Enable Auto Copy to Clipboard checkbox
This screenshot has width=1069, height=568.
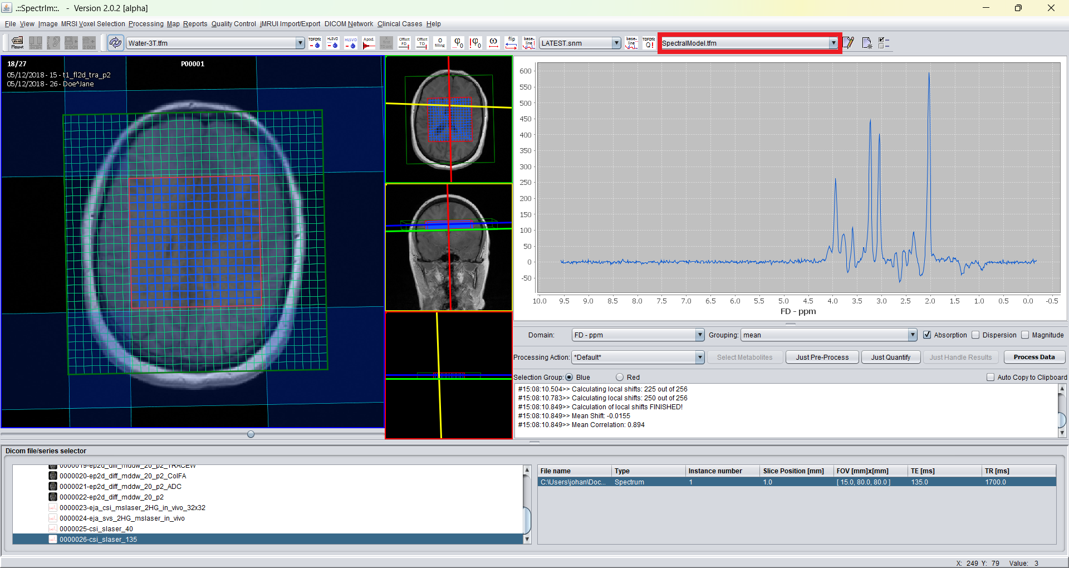(x=990, y=377)
